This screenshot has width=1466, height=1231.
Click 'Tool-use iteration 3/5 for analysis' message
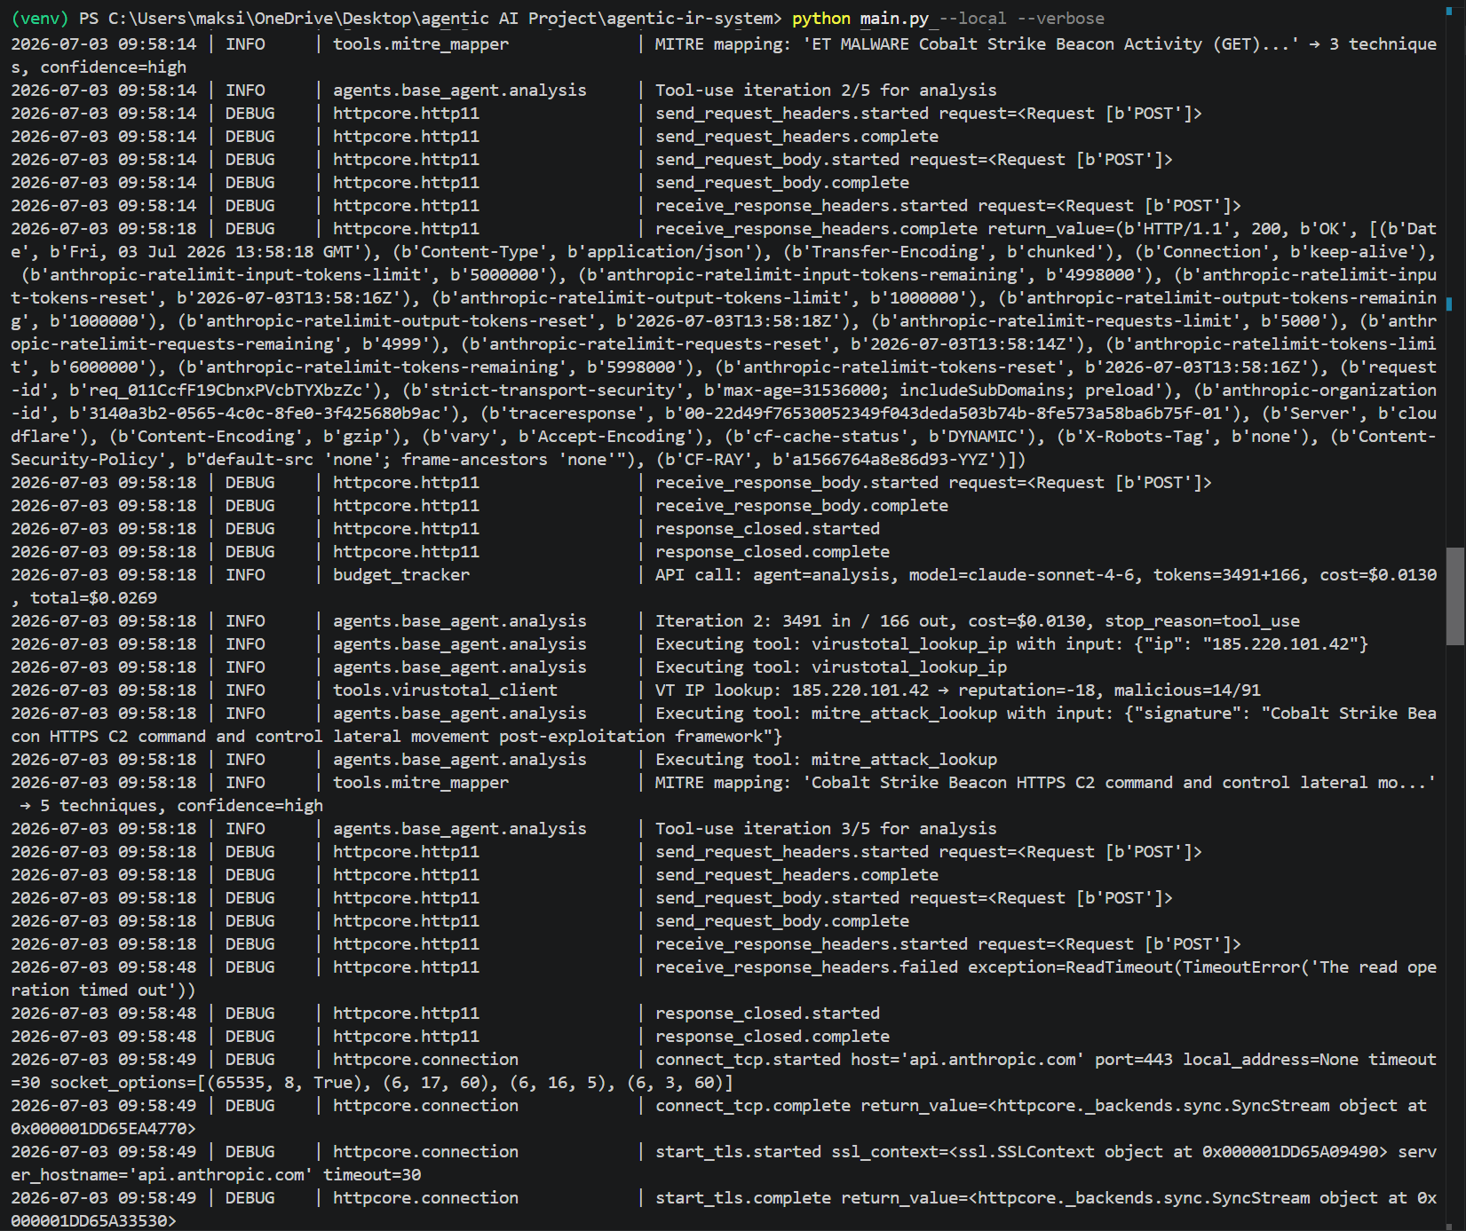pyautogui.click(x=826, y=829)
